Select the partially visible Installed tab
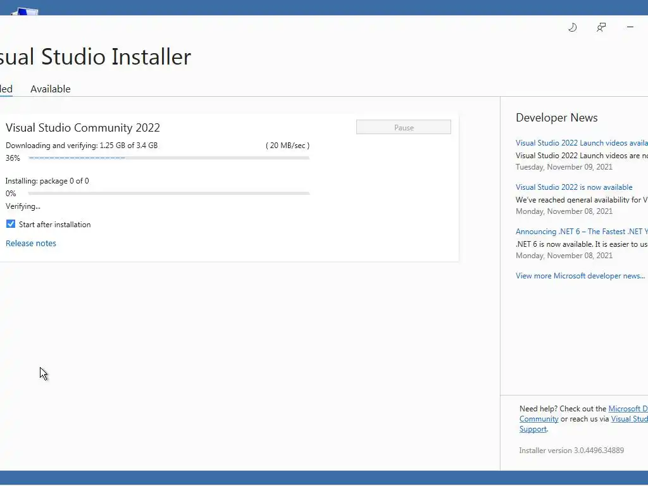648x486 pixels. 6,89
